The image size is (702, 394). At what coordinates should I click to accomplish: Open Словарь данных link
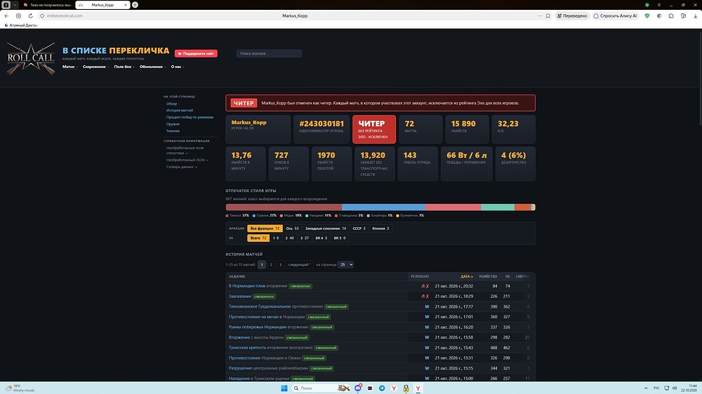click(181, 166)
